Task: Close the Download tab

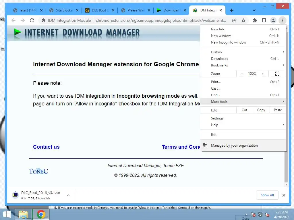Action: (x=185, y=10)
